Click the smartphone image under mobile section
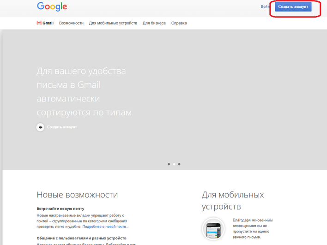Image resolution: width=327 pixels, height=245 pixels. click(213, 229)
